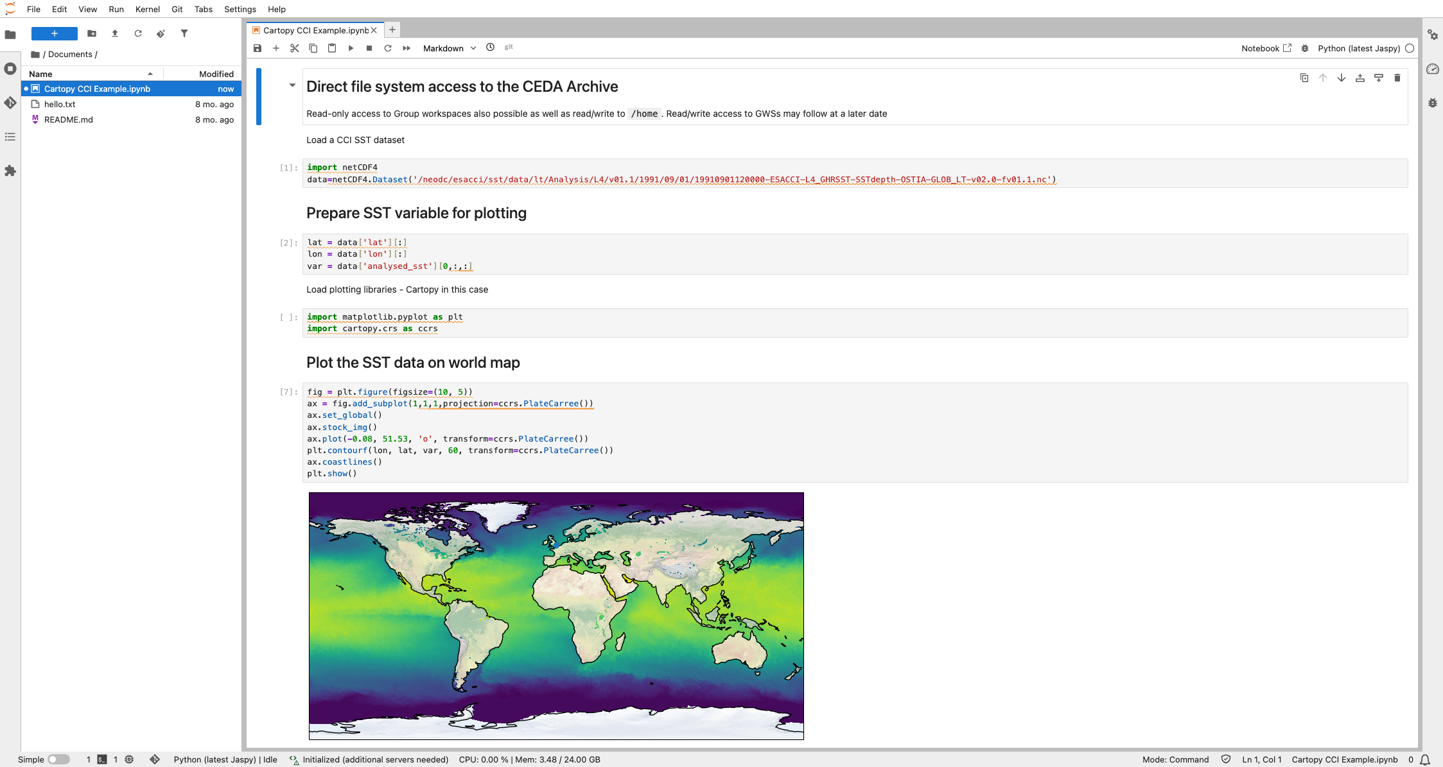Move the cell down with the arrow icon
This screenshot has width=1443, height=767.
click(x=1342, y=78)
